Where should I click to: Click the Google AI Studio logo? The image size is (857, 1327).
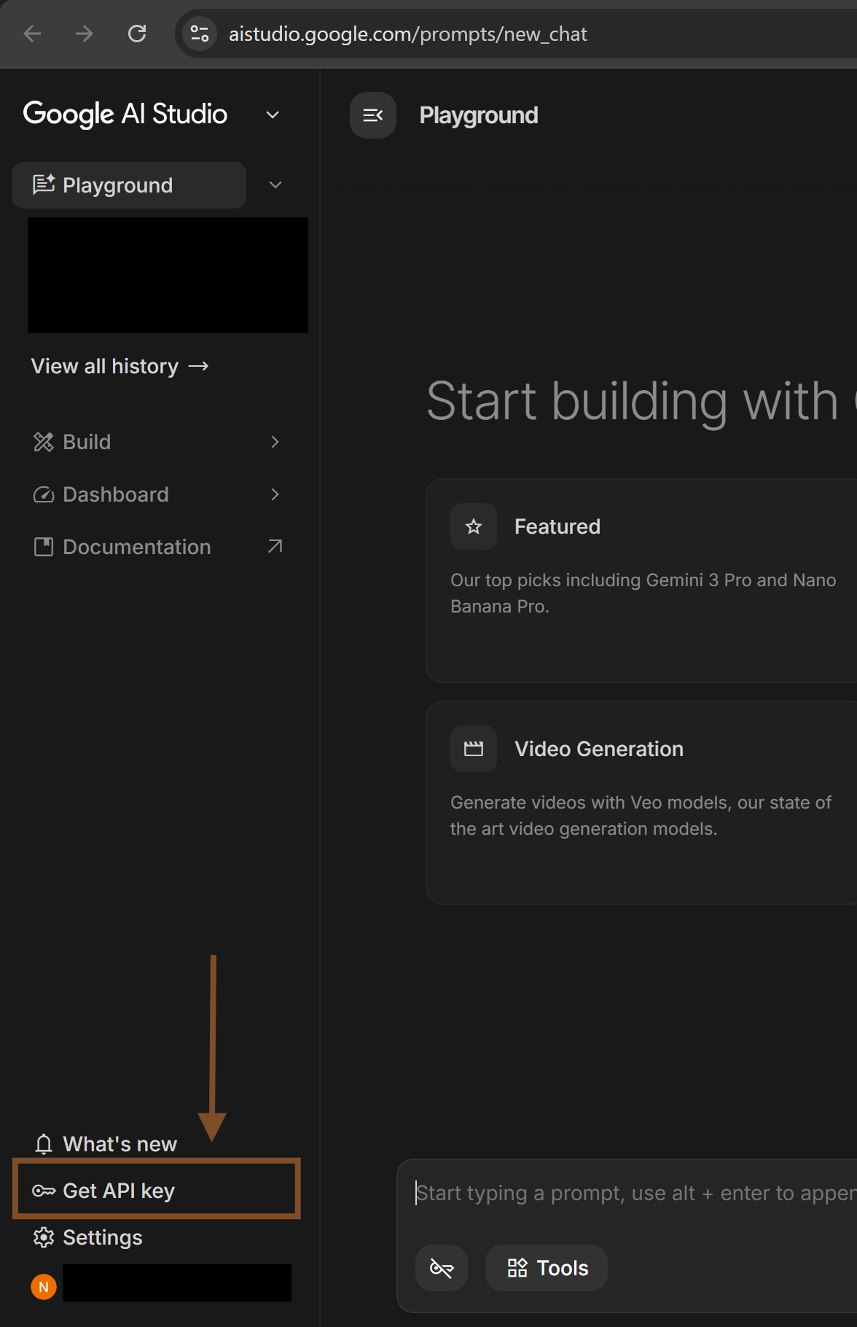[125, 114]
